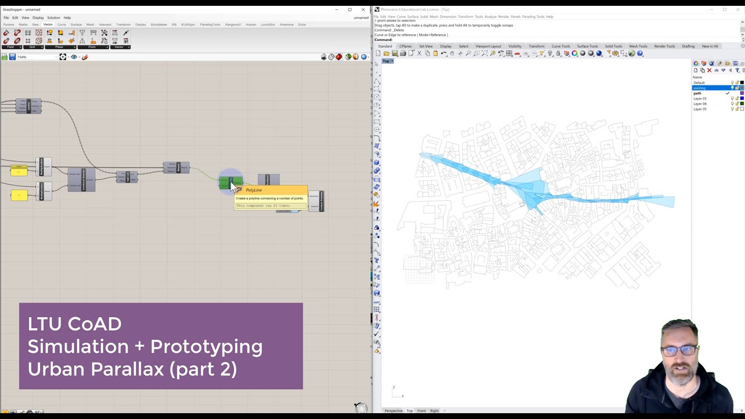Change path layer purple color swatch
The width and height of the screenshot is (745, 419).
742,93
